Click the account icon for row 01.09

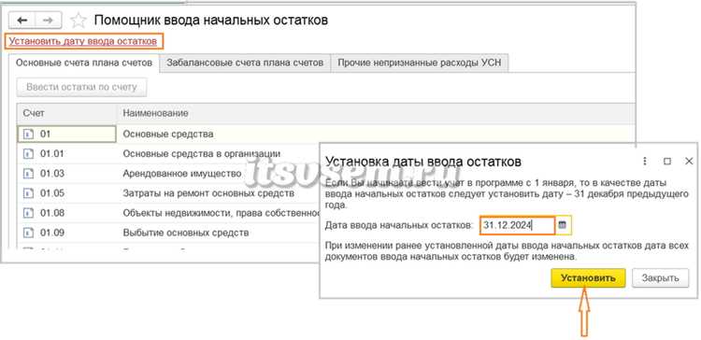pyautogui.click(x=28, y=233)
